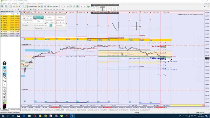Viewport: 210px width, 118px height.
Task: Select XAUUS row in Market Watch
Action: coord(10,31)
